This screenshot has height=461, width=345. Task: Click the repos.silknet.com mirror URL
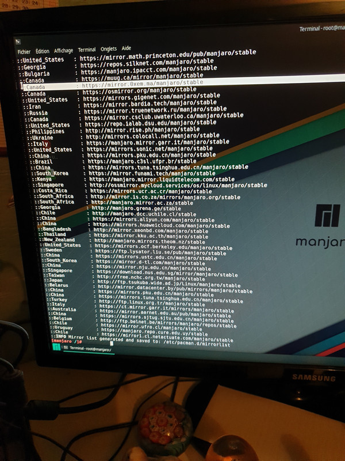click(x=147, y=63)
